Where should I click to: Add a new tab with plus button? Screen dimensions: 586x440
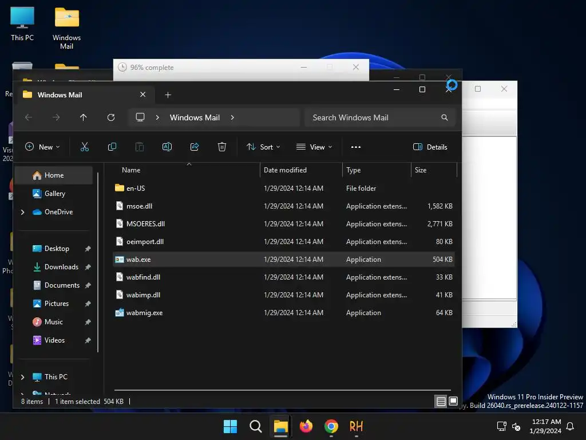168,95
